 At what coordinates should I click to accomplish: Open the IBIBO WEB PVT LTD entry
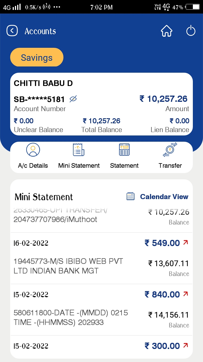[x=68, y=266]
